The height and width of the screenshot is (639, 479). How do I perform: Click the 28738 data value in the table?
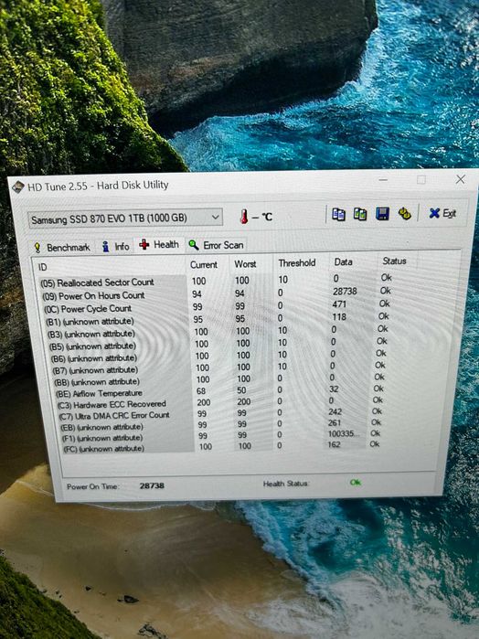pyautogui.click(x=345, y=292)
